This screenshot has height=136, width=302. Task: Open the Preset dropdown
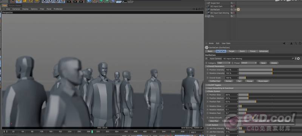coord(249,63)
